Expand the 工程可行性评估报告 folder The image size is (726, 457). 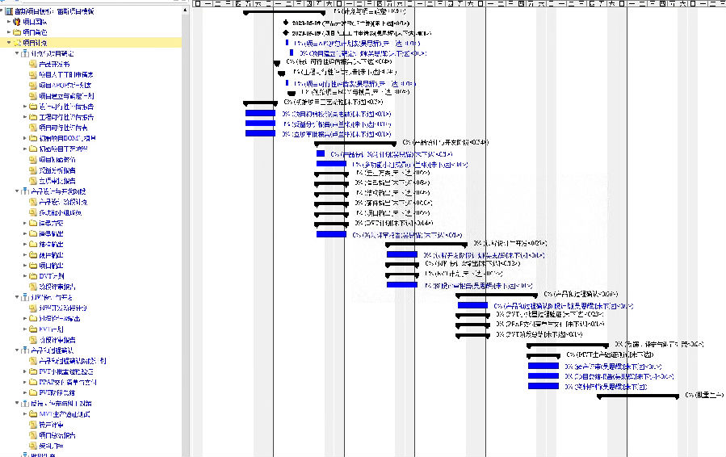[25, 117]
